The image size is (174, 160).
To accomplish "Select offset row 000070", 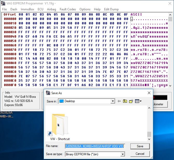I will pyautogui.click(x=10, y=50).
